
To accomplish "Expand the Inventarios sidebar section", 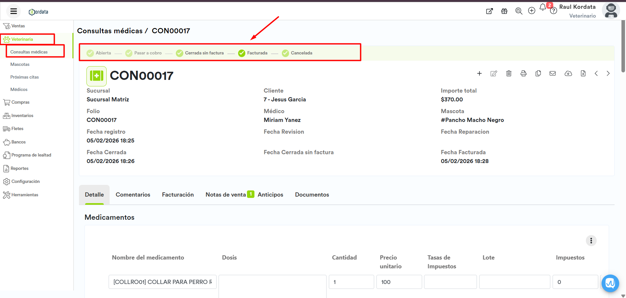I will point(22,116).
